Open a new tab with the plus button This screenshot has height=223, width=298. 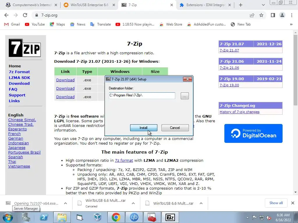(241, 5)
